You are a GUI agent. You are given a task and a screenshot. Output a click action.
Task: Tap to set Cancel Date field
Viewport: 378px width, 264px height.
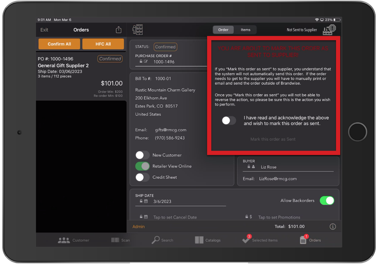(175, 217)
